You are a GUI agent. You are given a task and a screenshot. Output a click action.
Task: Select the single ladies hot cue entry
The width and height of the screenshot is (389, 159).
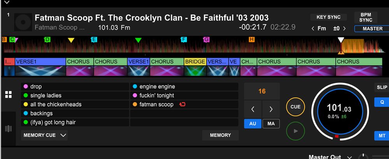[x=75, y=95]
